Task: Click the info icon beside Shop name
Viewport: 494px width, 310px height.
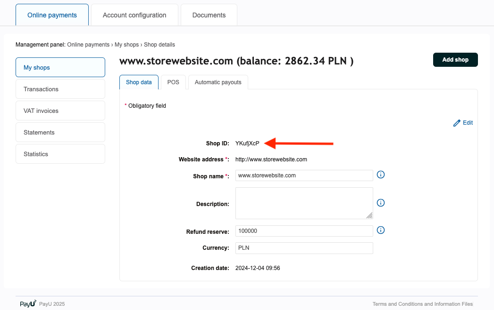Action: tap(381, 175)
